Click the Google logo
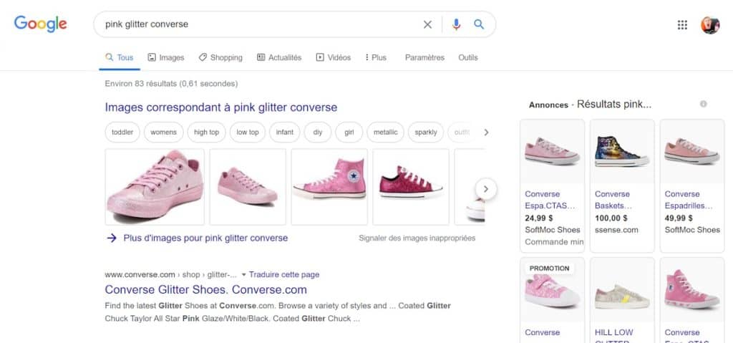This screenshot has height=343, width=733. coord(40,24)
